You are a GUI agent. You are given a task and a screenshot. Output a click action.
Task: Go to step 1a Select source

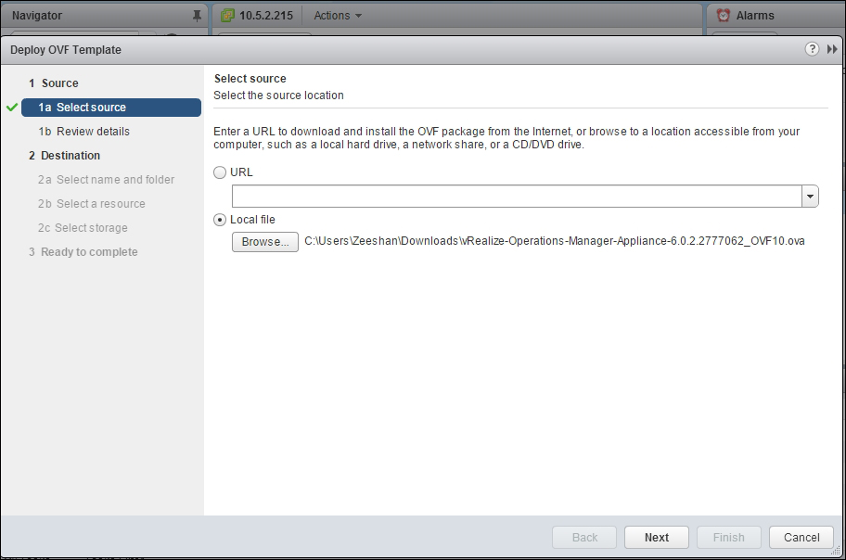[91, 108]
